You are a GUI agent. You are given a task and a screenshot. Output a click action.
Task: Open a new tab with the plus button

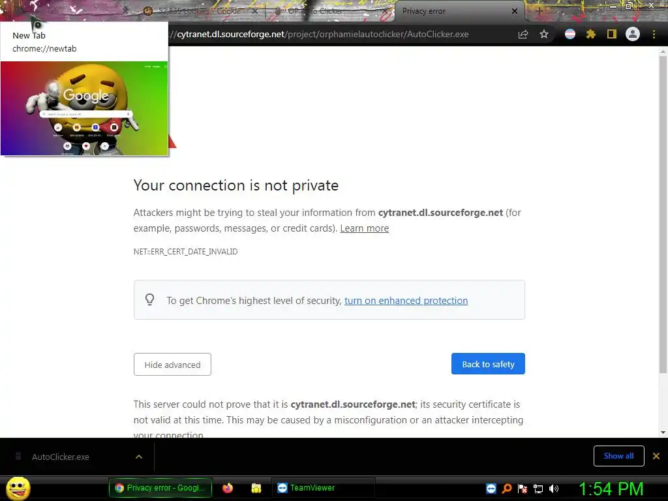pyautogui.click(x=538, y=12)
